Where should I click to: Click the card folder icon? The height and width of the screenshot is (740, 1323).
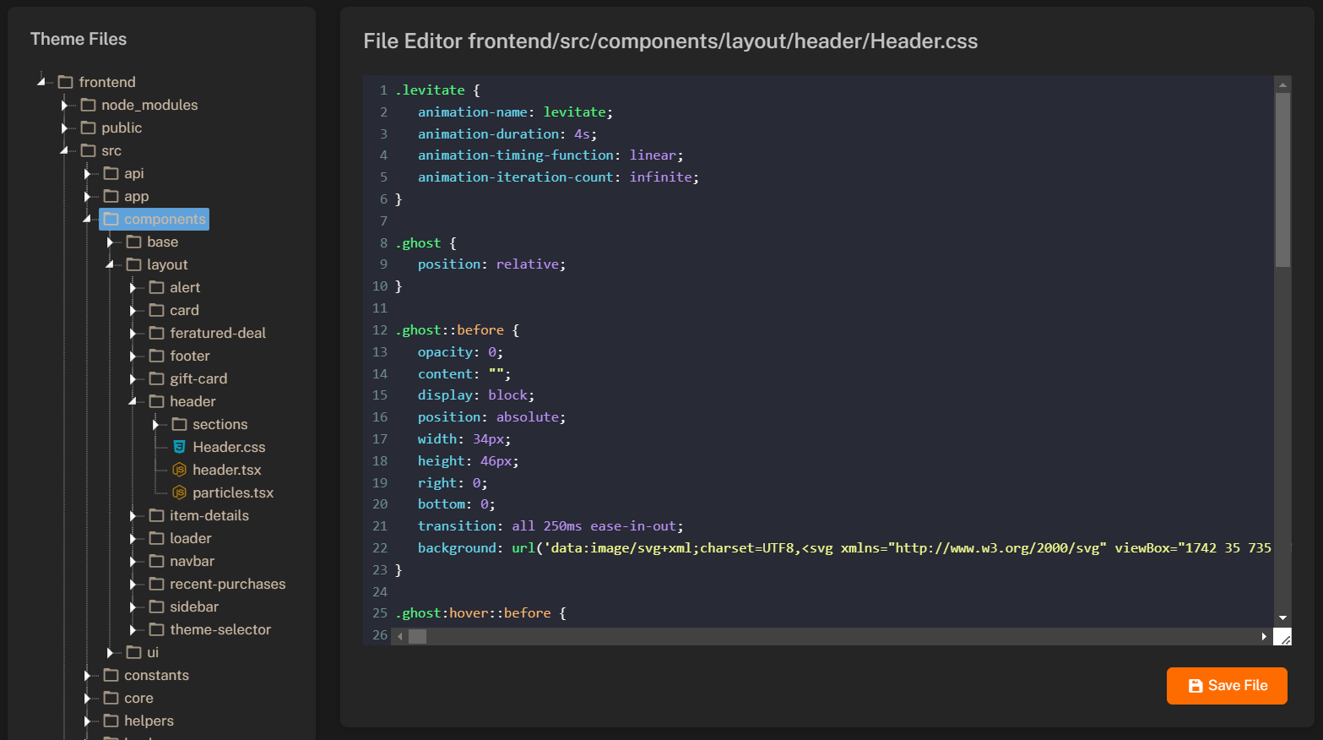coord(156,310)
